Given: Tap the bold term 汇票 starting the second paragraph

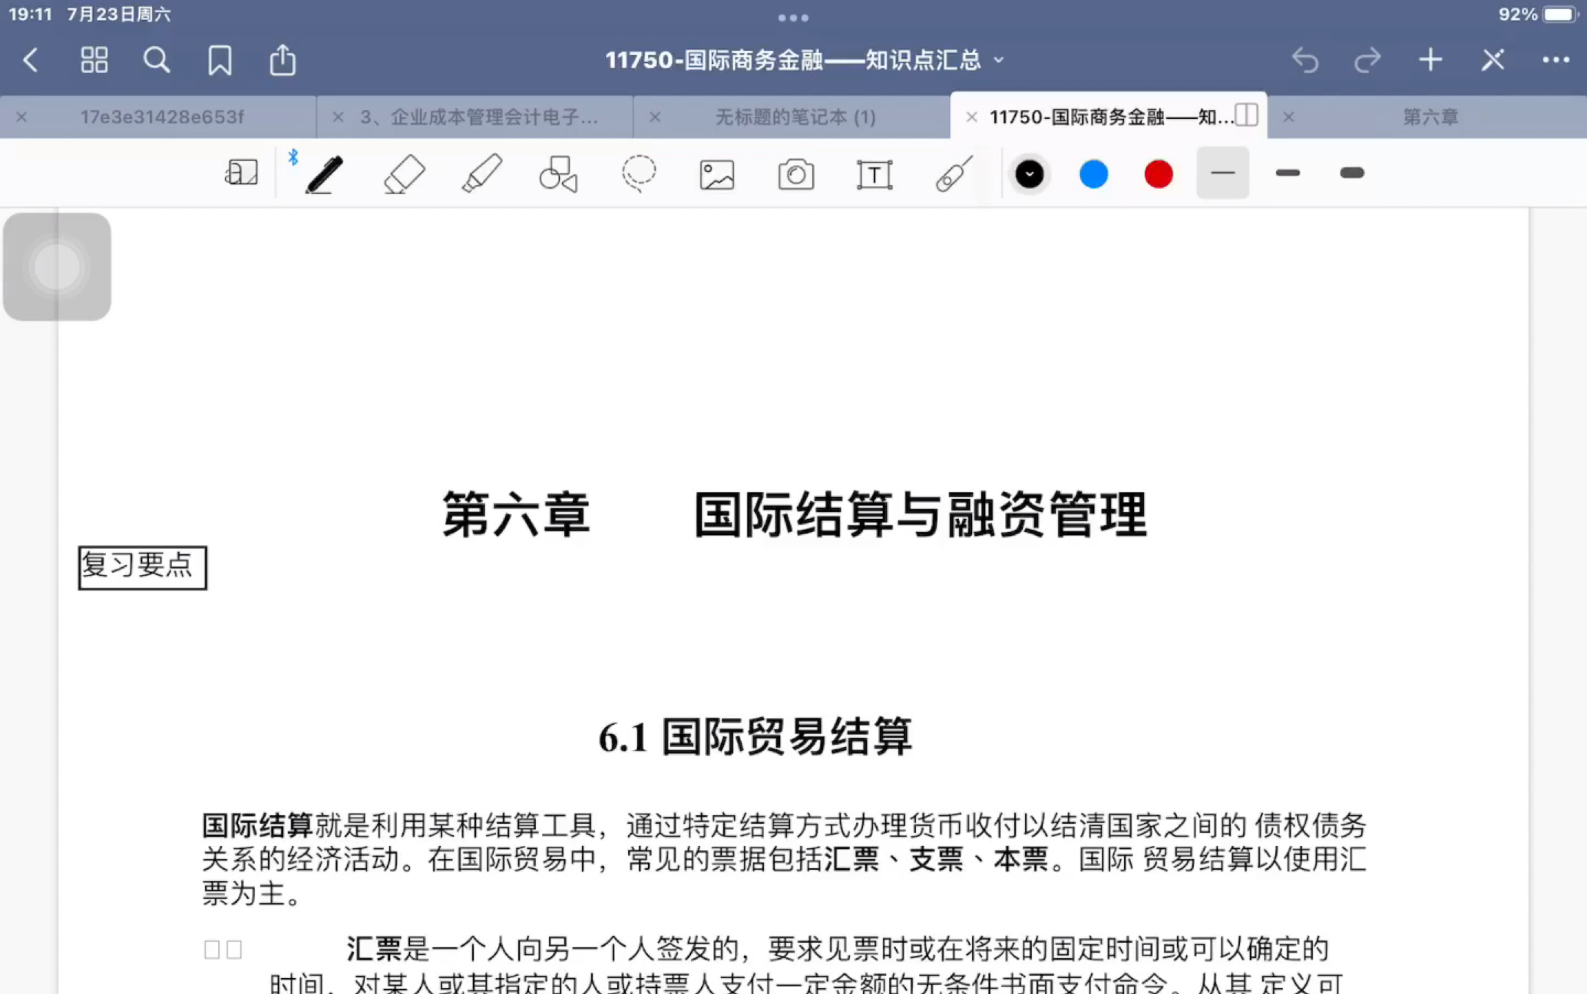Looking at the screenshot, I should coord(374,949).
